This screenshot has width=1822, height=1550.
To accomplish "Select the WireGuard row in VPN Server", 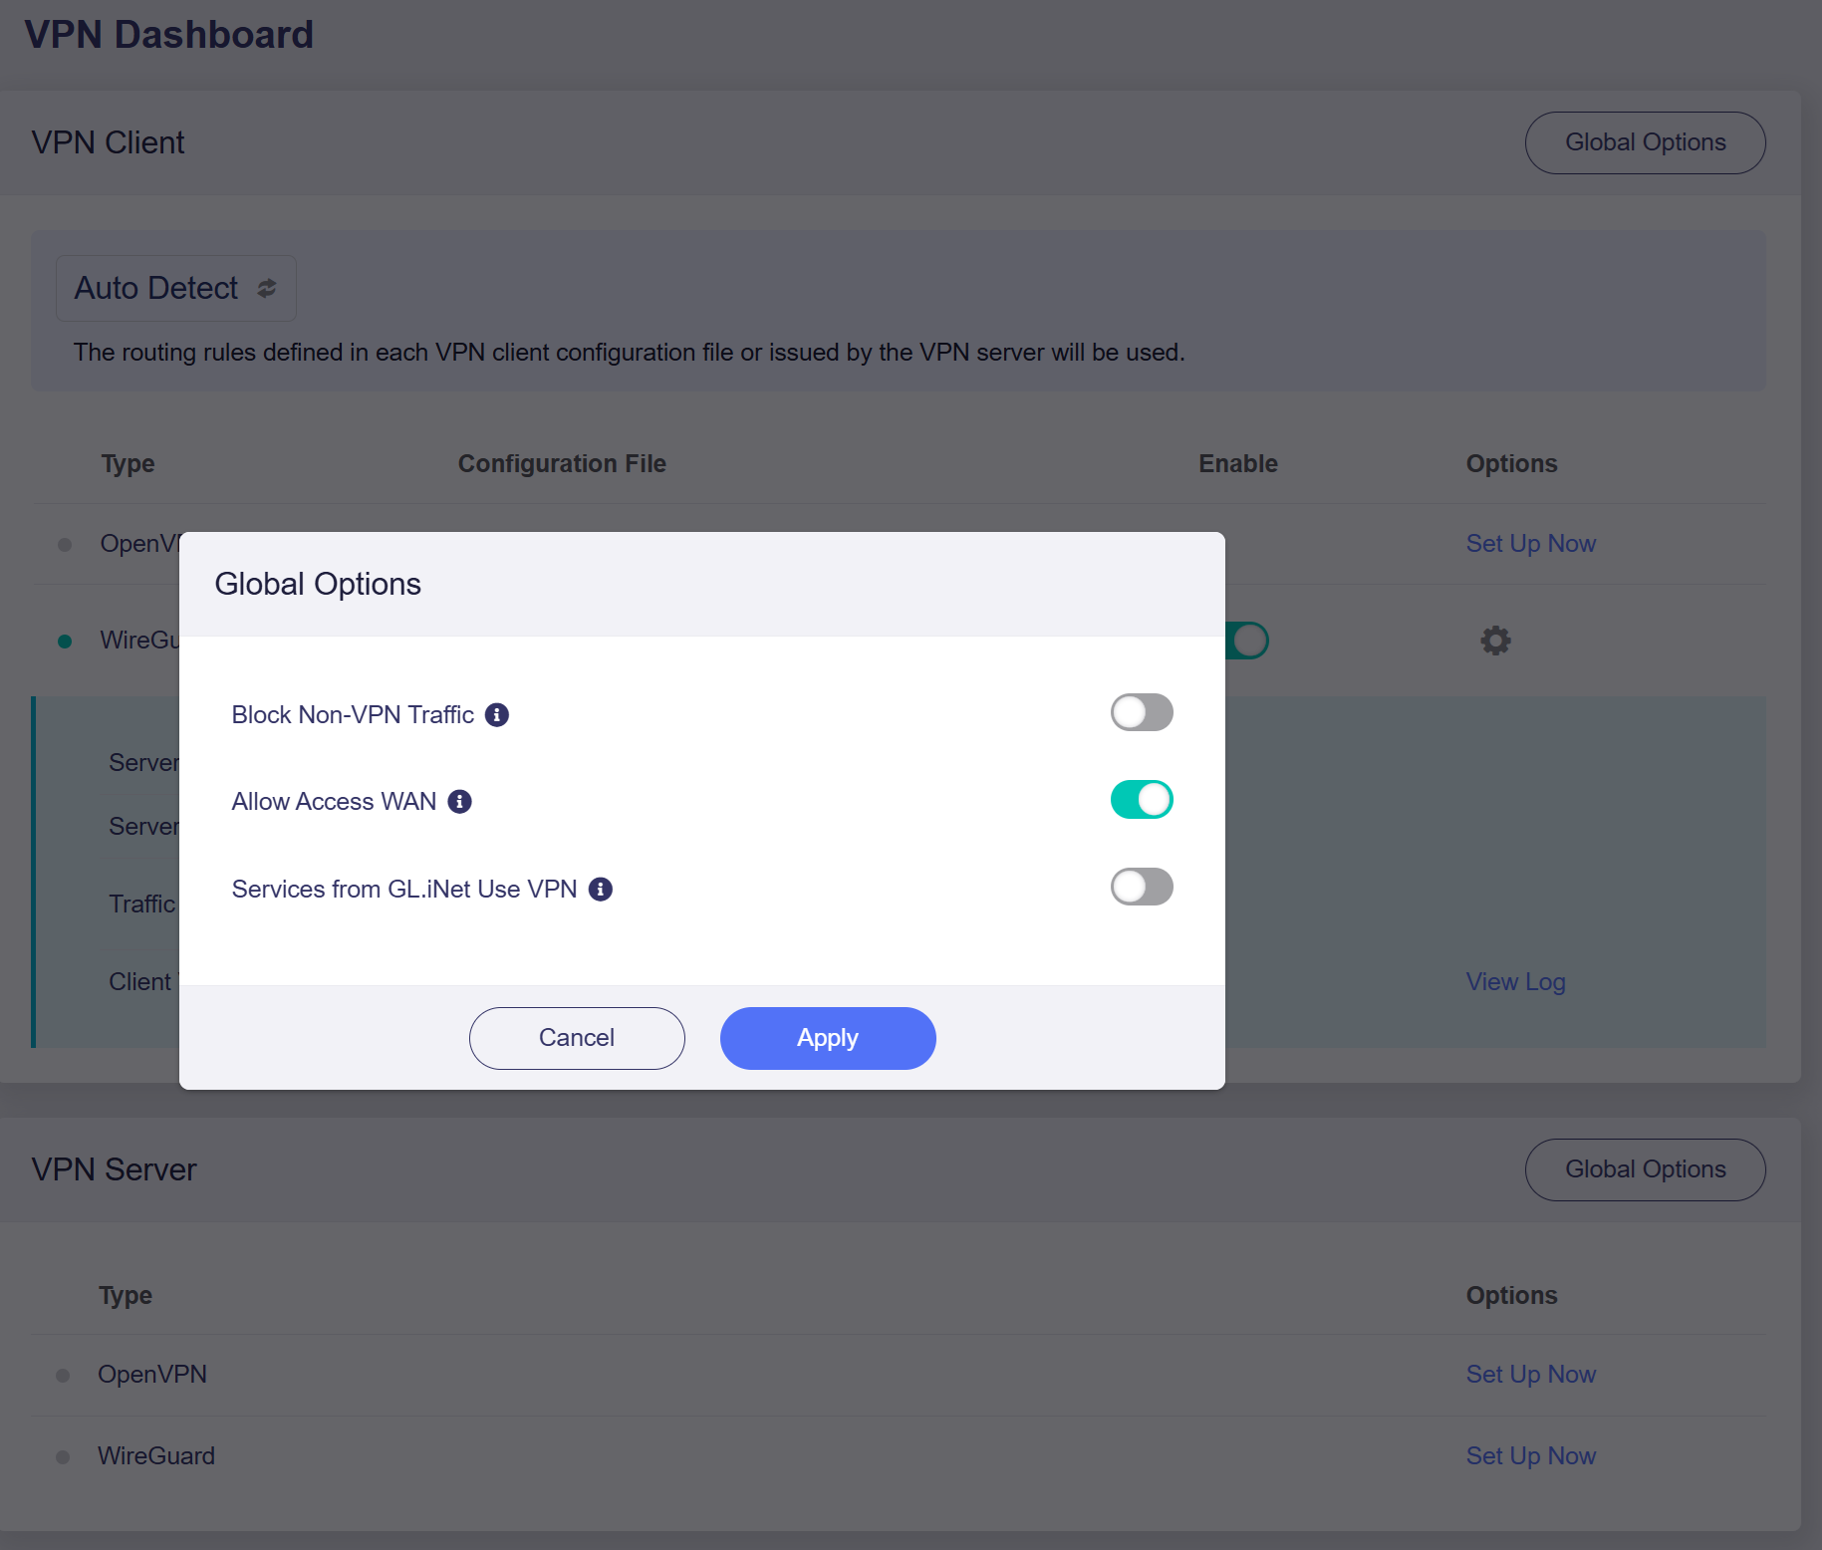I will 156,1456.
